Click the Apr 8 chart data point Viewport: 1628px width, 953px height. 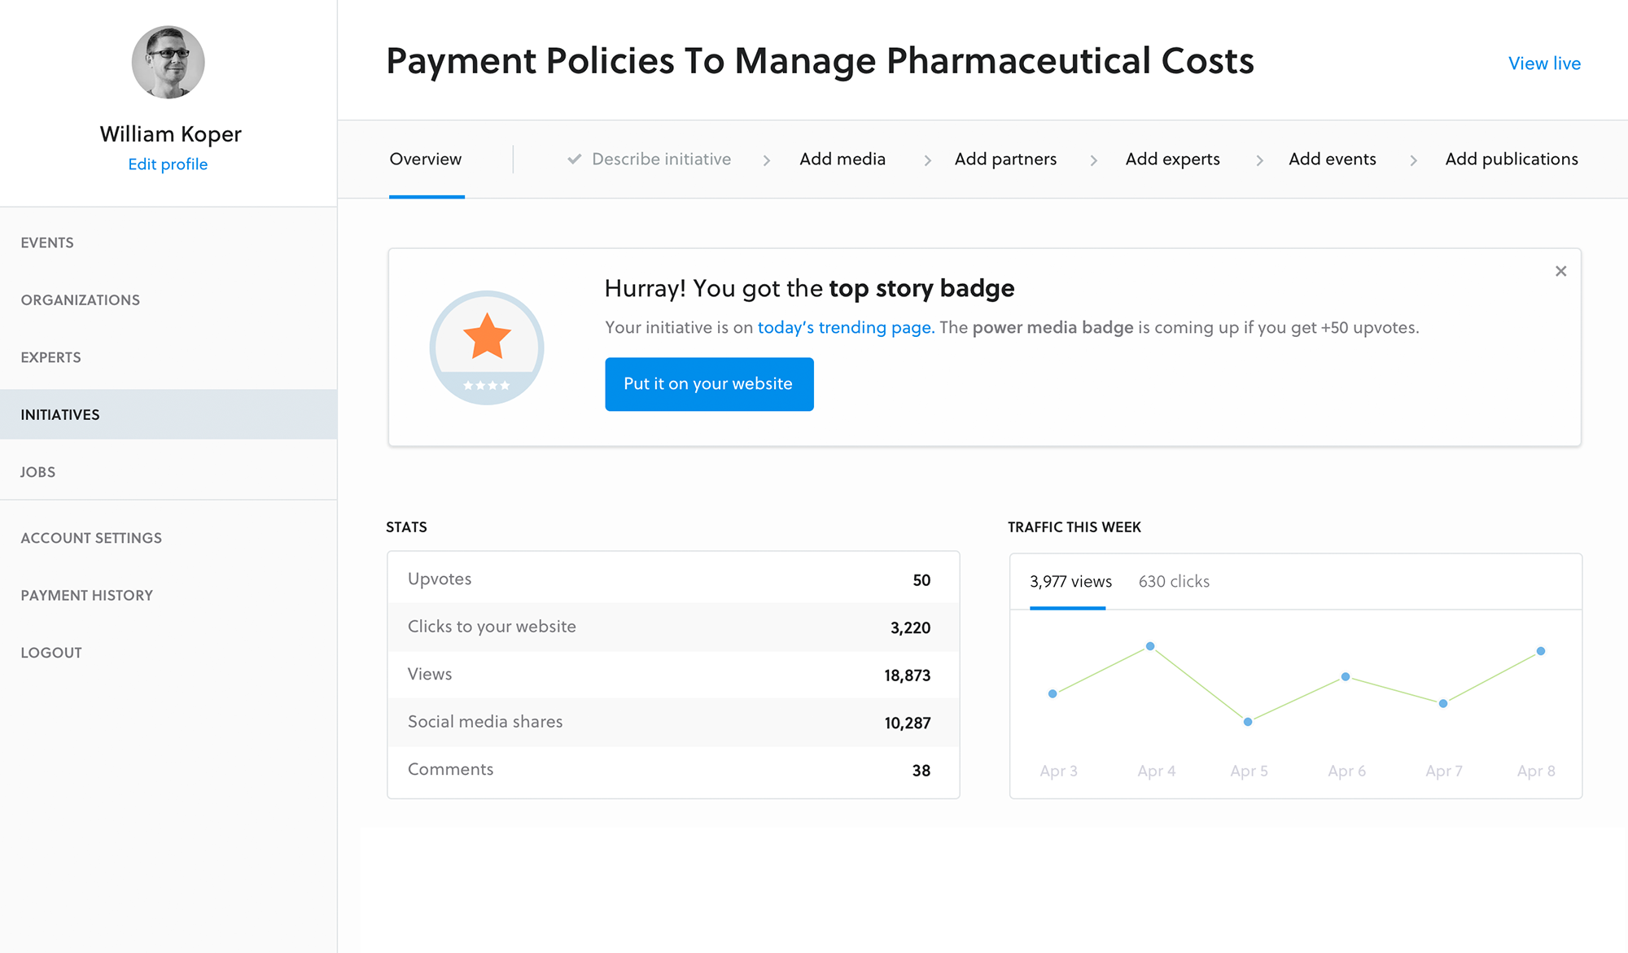[x=1541, y=651]
